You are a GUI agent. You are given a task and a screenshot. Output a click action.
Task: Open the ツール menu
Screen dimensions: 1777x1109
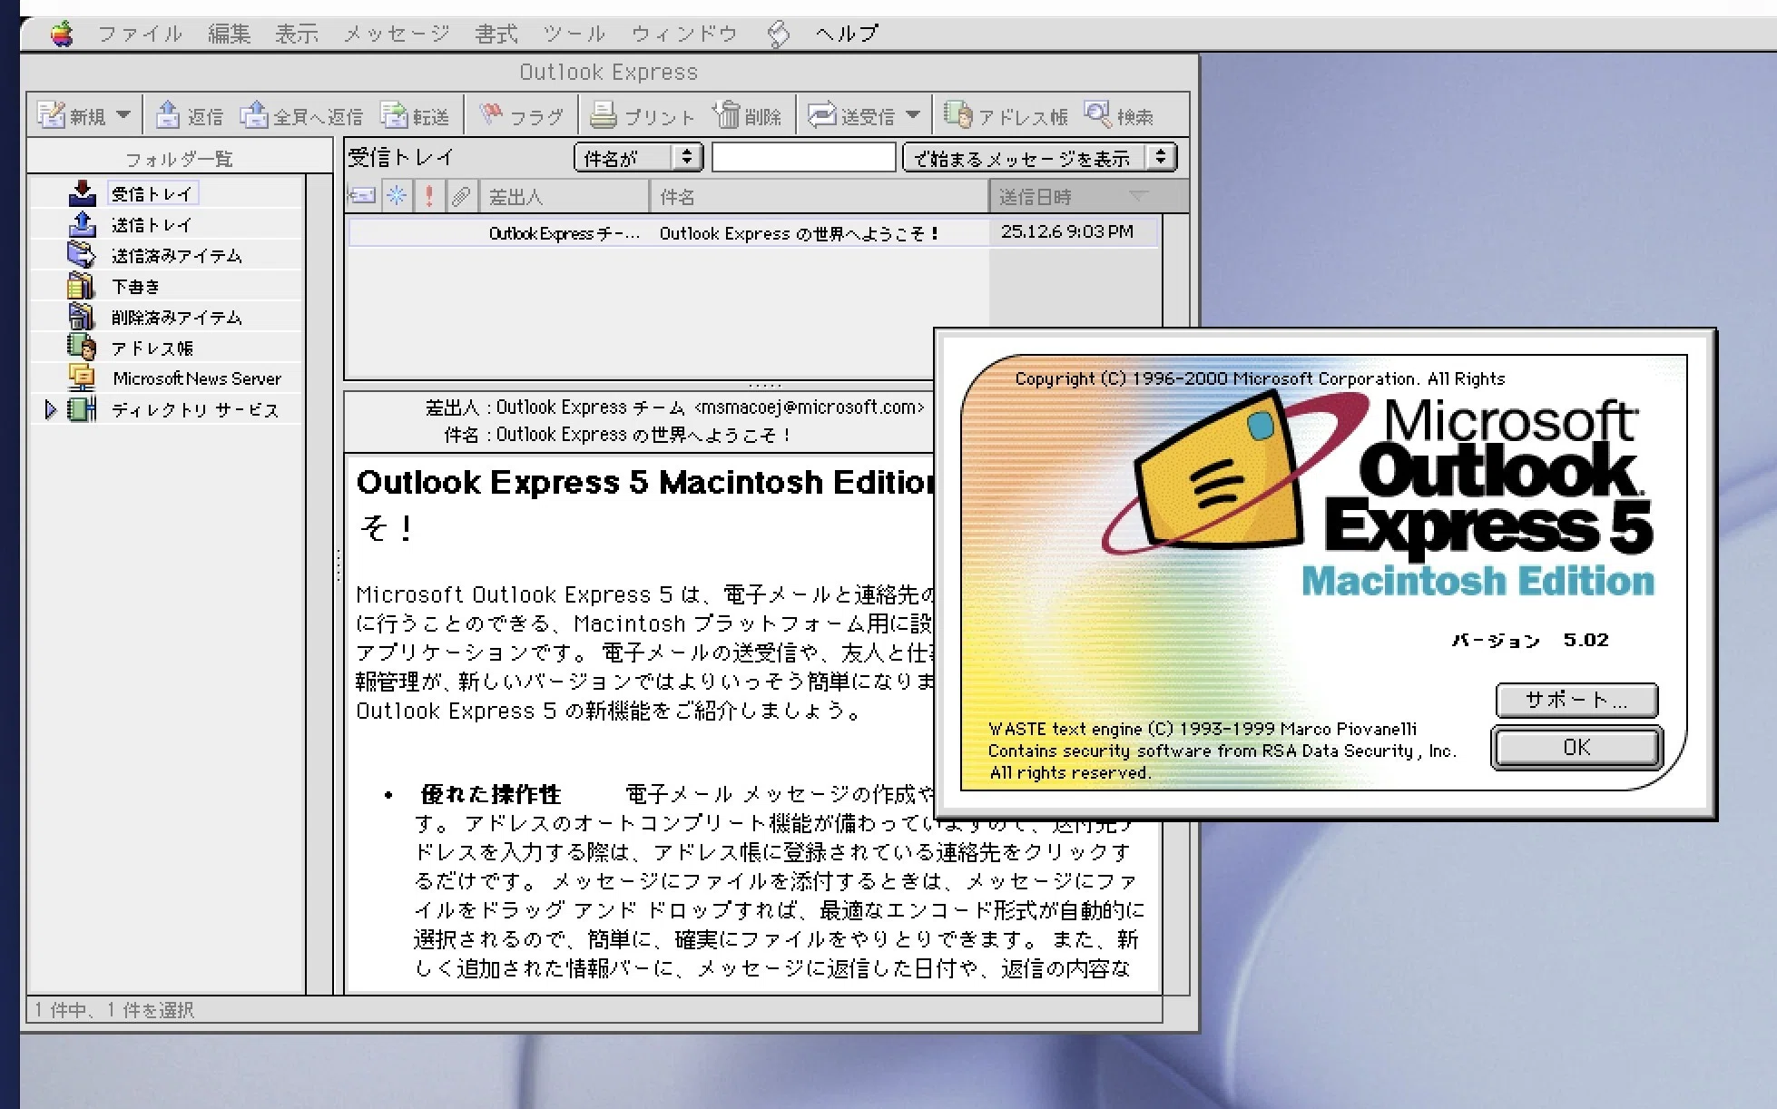click(x=574, y=34)
